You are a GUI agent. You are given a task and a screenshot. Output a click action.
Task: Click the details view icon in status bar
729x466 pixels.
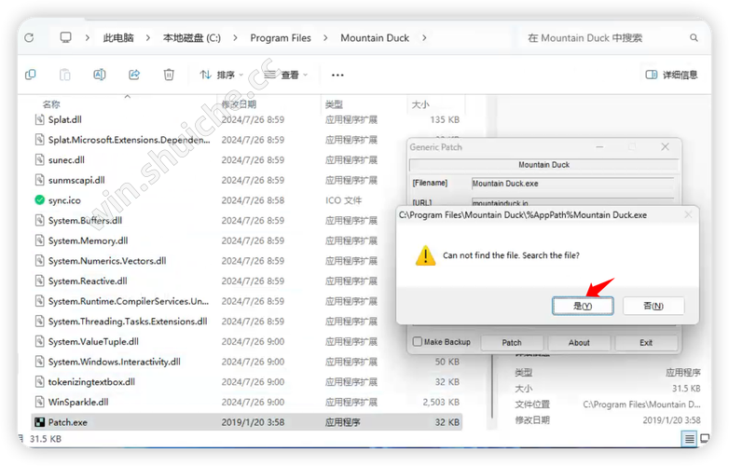point(689,438)
